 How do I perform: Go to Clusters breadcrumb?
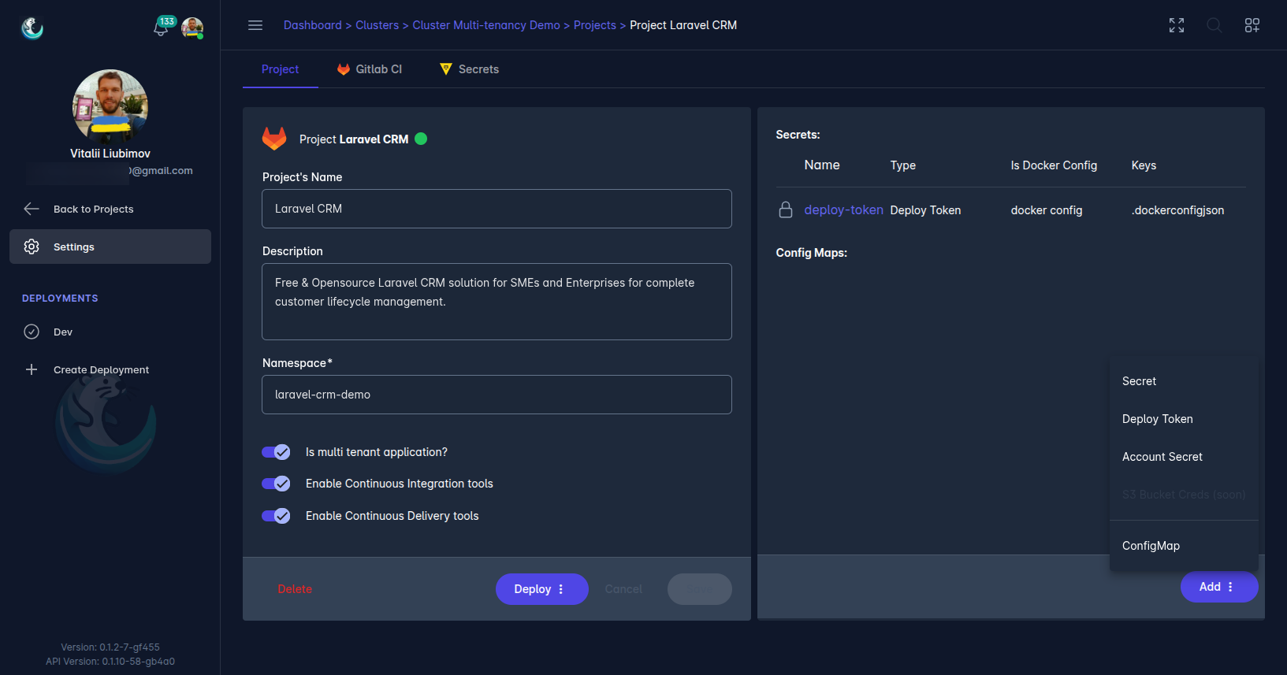(377, 25)
